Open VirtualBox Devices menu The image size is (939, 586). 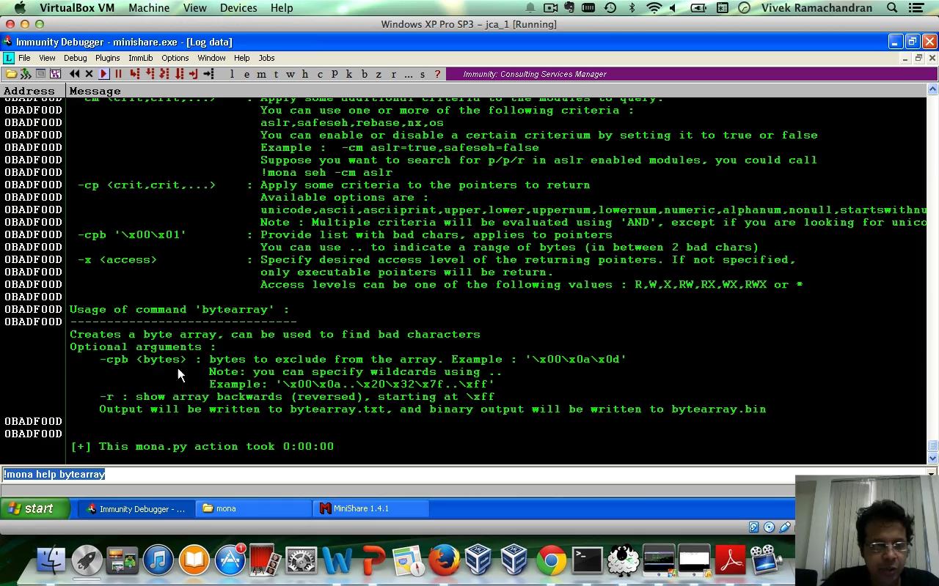point(238,8)
